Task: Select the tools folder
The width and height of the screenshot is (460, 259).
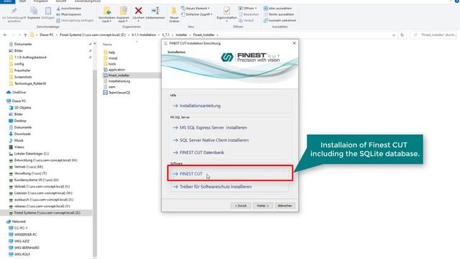Action: coord(110,64)
